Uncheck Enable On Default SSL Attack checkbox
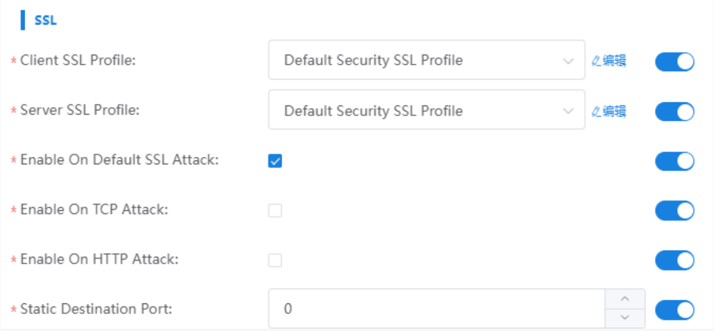The width and height of the screenshot is (714, 331). click(x=276, y=161)
